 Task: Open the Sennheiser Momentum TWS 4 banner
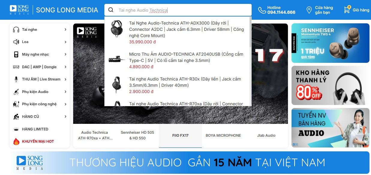pyautogui.click(x=331, y=43)
